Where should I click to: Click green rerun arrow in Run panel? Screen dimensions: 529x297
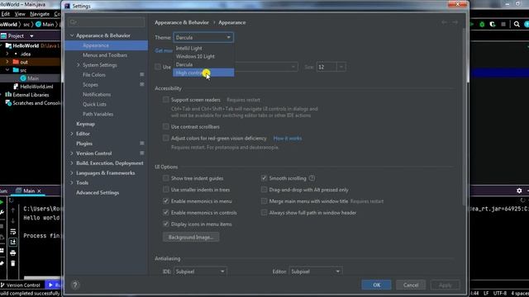coord(2,202)
